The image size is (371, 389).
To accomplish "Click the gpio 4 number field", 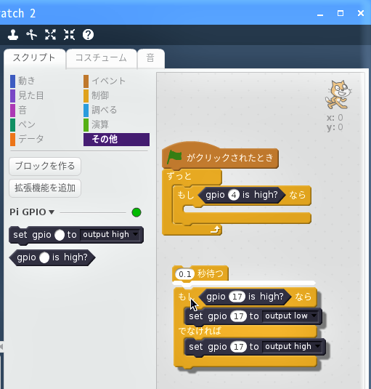I will pyautogui.click(x=234, y=195).
